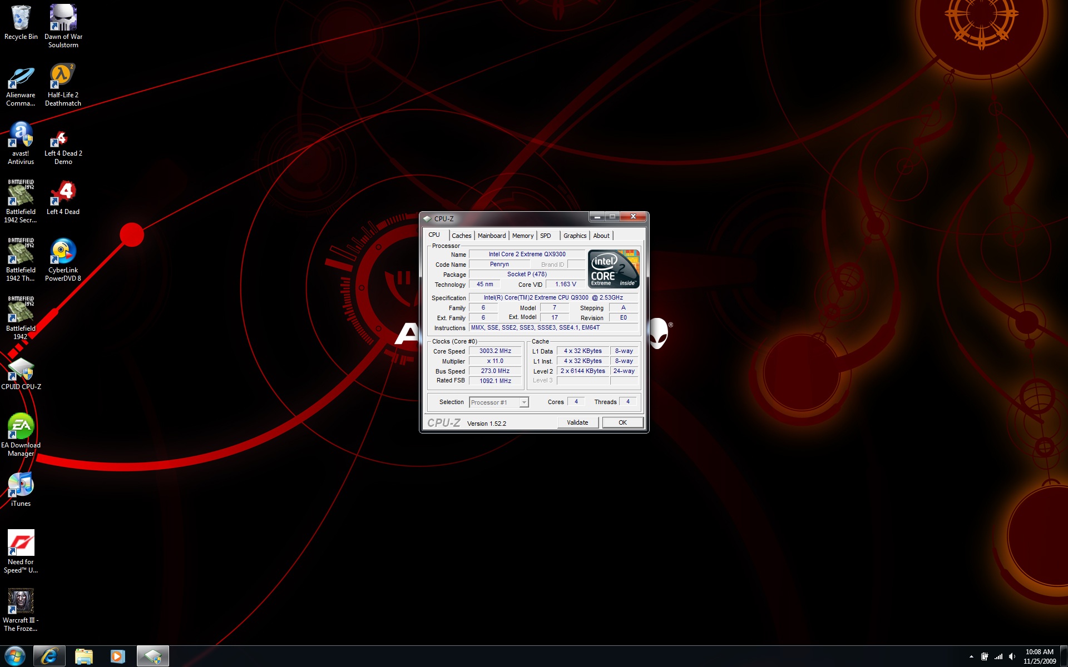Click the Left 4 Dead shortcut
1068x667 pixels.
click(63, 198)
